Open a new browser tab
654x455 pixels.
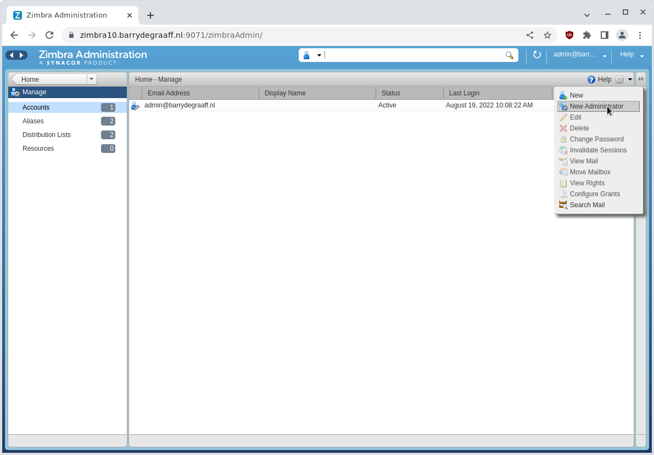coord(150,15)
